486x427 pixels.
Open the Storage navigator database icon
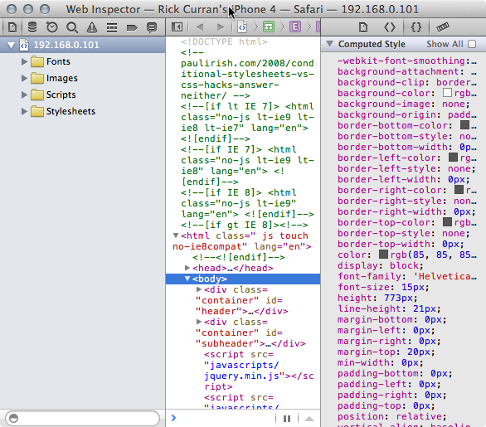coord(32,27)
